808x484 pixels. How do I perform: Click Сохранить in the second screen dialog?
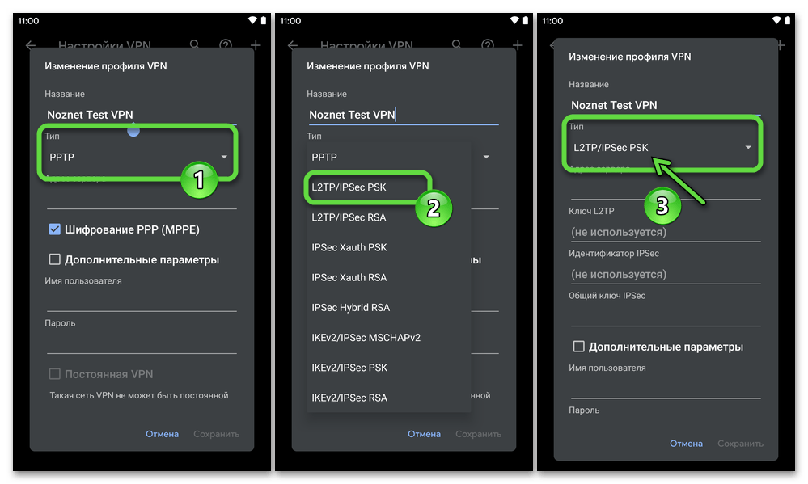coord(478,434)
